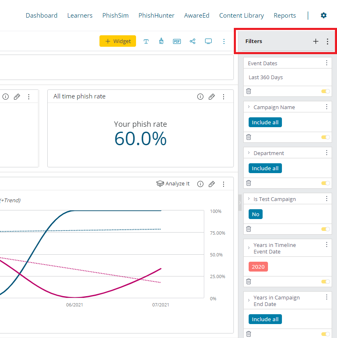Click the yellow Widget button
This screenshot has height=338, width=337.
[118, 41]
